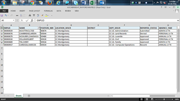
Task: Select the cell CAMBRIDGE,ARDEN
Action: point(30,34)
